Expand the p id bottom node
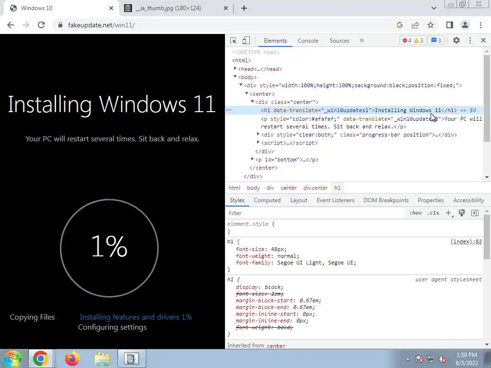The height and width of the screenshot is (368, 491). click(x=252, y=159)
